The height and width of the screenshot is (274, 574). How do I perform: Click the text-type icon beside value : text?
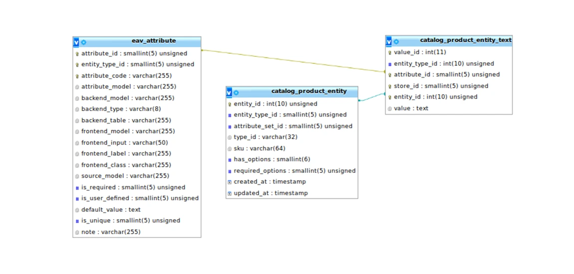(x=390, y=109)
